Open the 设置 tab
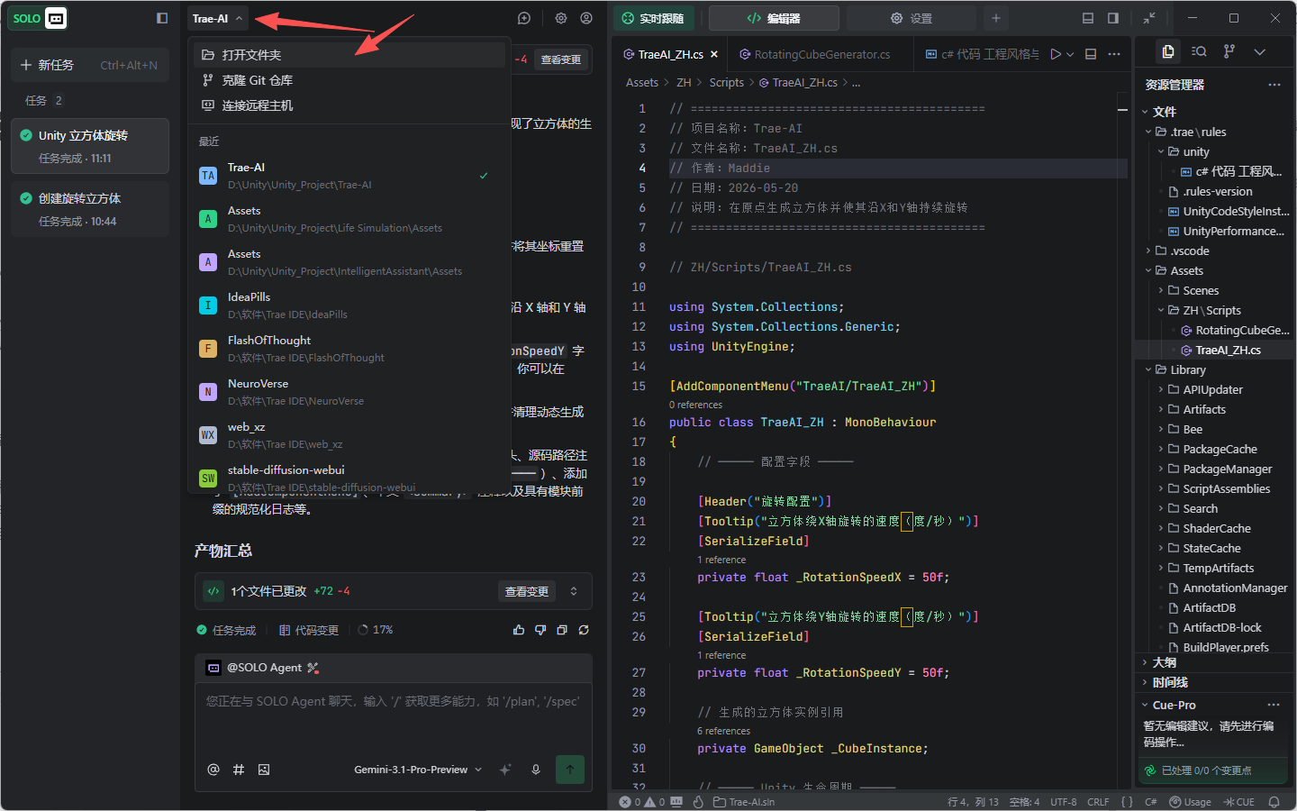Screen dimensions: 1297x811 (912, 18)
